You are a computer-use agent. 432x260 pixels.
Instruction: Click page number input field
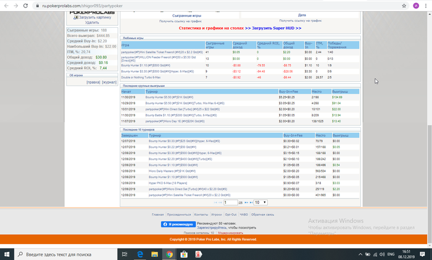pos(231,203)
